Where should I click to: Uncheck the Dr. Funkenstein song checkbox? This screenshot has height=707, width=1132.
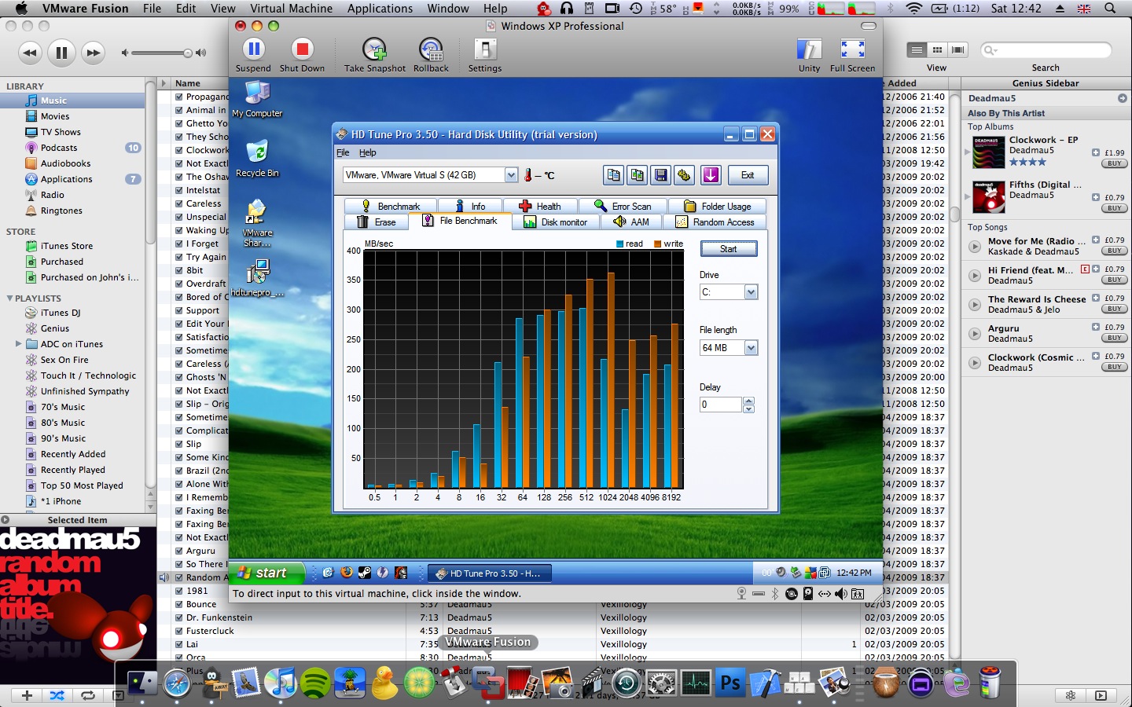coord(179,617)
